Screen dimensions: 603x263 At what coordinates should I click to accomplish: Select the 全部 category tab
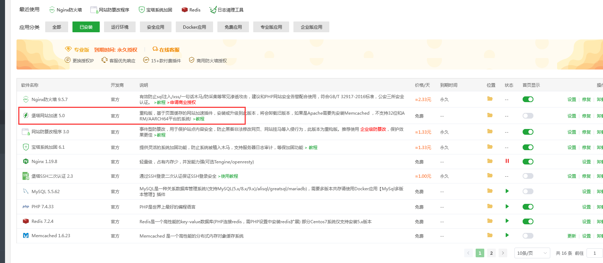tap(57, 27)
